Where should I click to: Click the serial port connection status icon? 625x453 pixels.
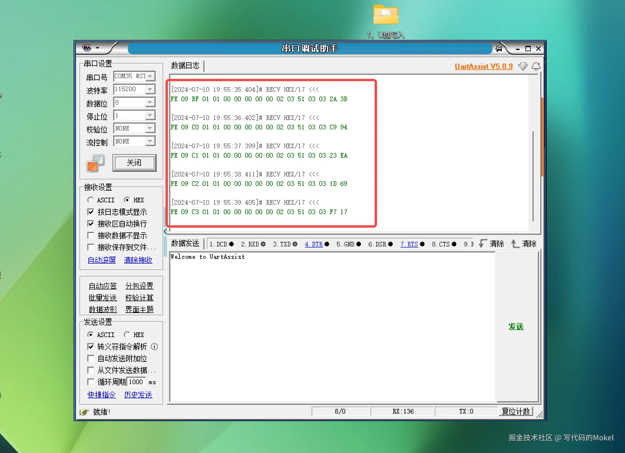pos(95,163)
